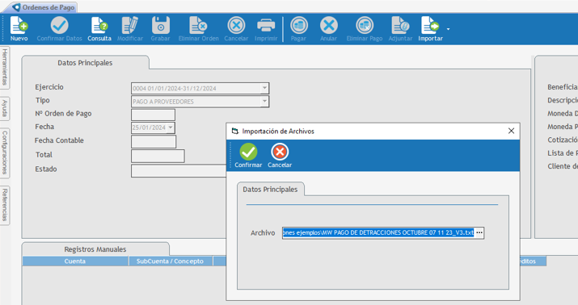Click the SubCuenta / Concepto column header
This screenshot has height=305, width=578.
point(170,261)
